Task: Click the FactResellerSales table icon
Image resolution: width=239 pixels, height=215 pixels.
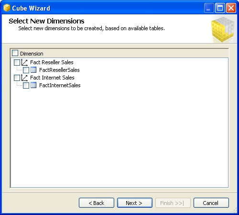Action: pos(33,70)
